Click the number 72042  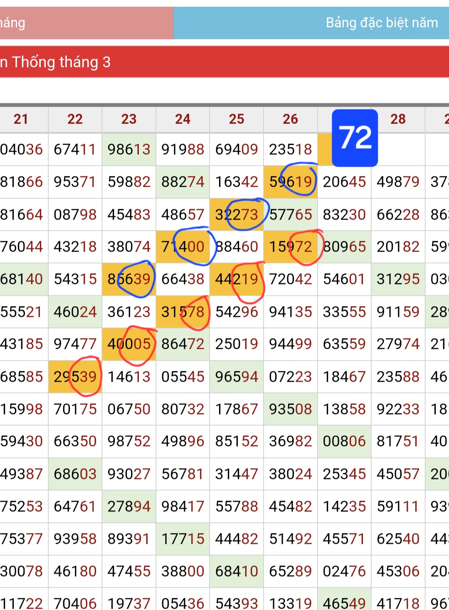(291, 279)
